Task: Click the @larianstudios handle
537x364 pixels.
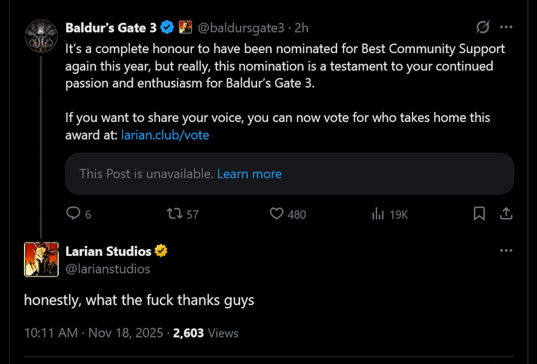Action: coord(108,269)
